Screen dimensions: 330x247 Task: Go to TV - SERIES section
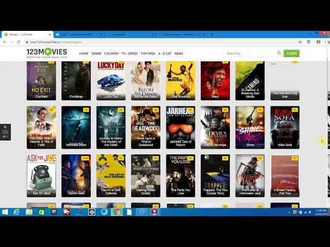click(129, 54)
